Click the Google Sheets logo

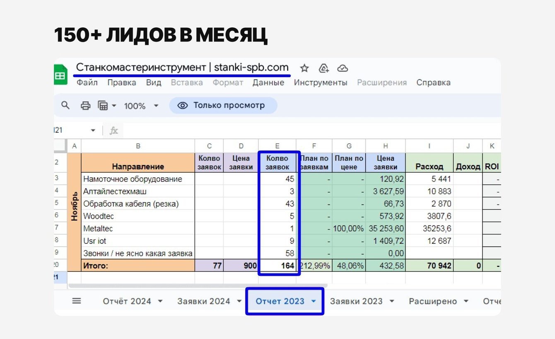[x=60, y=75]
